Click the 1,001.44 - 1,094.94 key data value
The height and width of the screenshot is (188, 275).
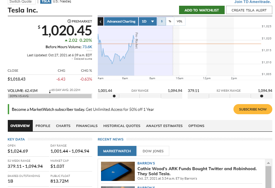coord(70,151)
